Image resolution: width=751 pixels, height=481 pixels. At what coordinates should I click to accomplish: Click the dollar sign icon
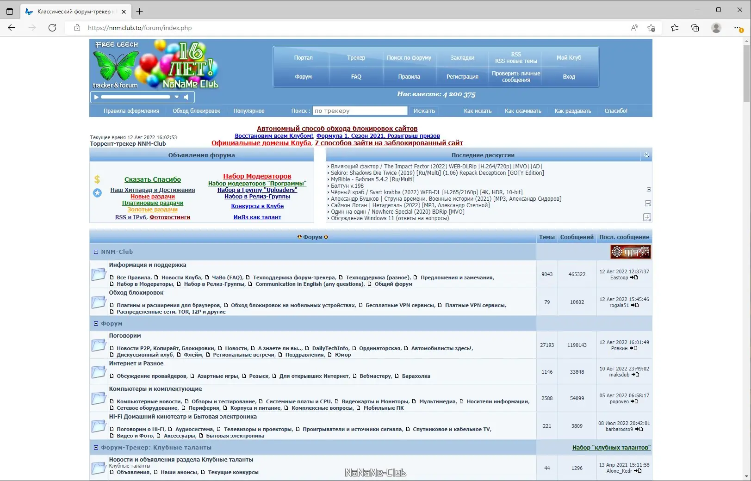point(97,179)
